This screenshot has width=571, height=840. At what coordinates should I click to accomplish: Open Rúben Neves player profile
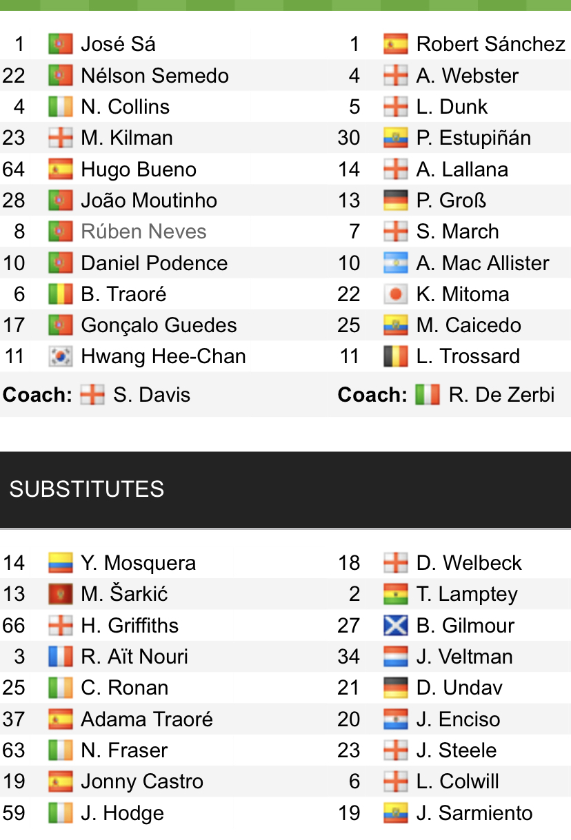(143, 232)
